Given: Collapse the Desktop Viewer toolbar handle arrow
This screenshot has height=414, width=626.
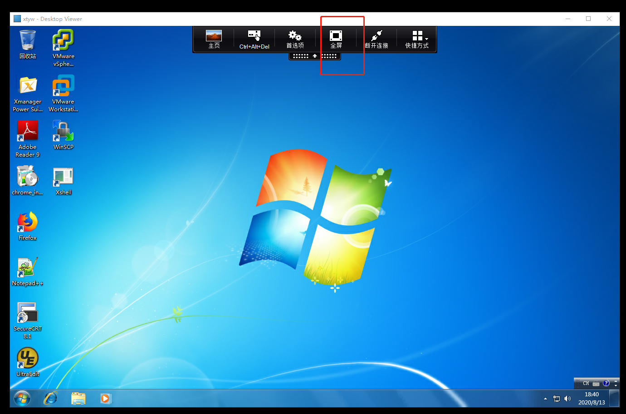Looking at the screenshot, I should 315,56.
